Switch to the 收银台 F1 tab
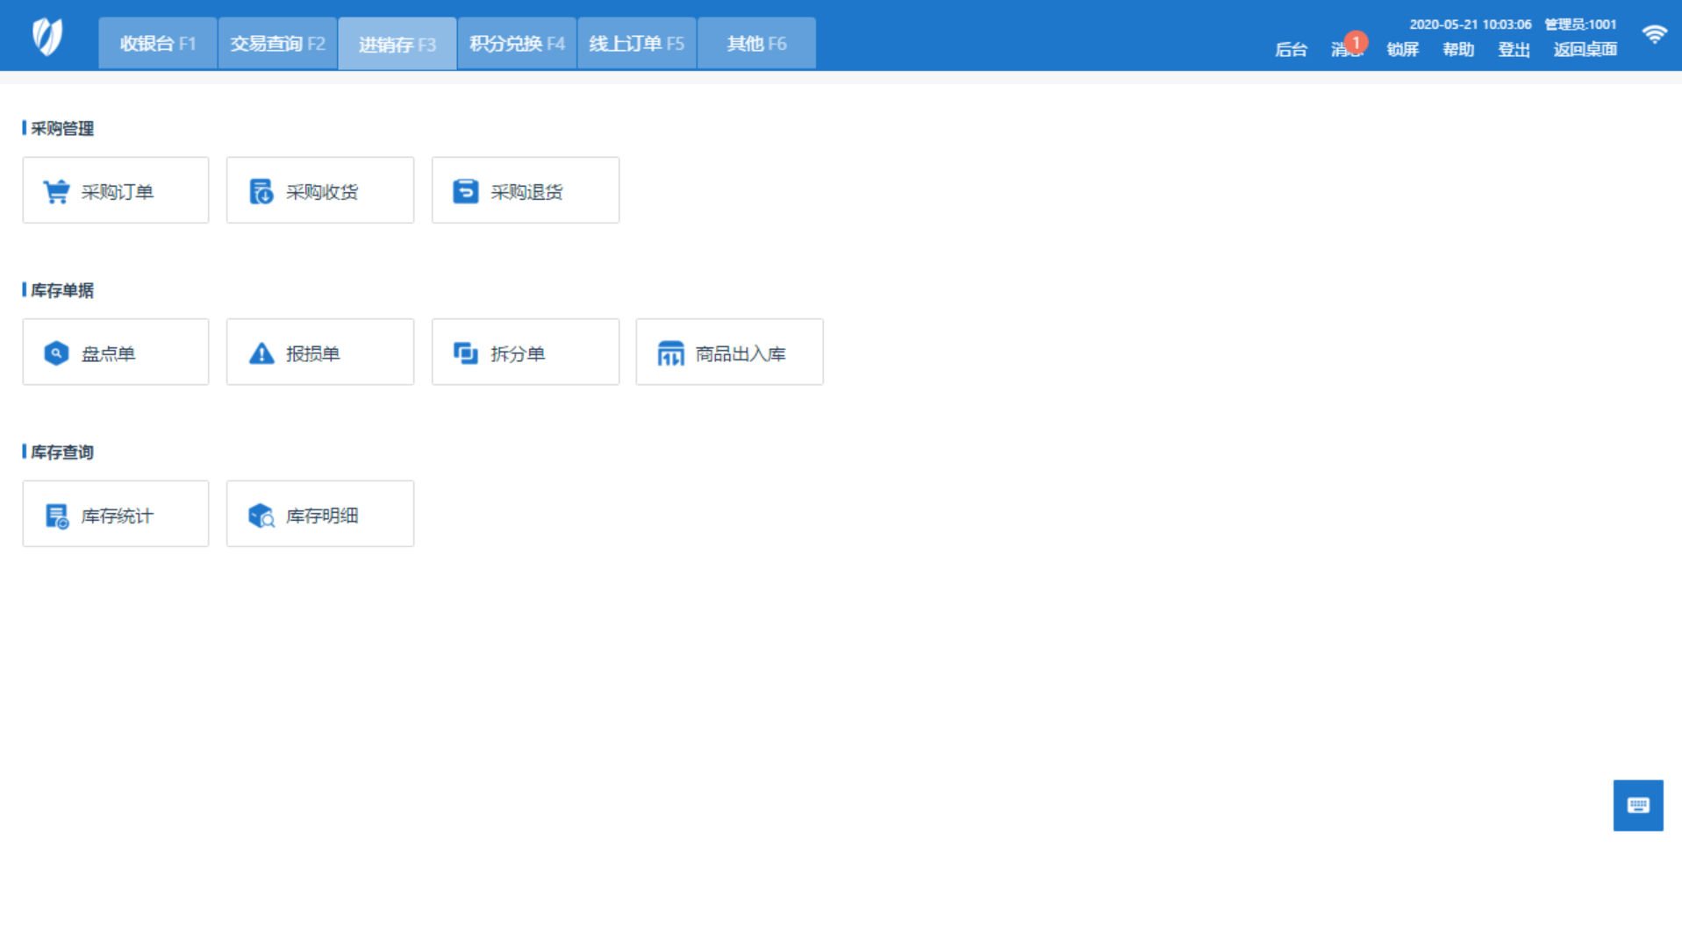This screenshot has height=947, width=1682. tap(157, 41)
